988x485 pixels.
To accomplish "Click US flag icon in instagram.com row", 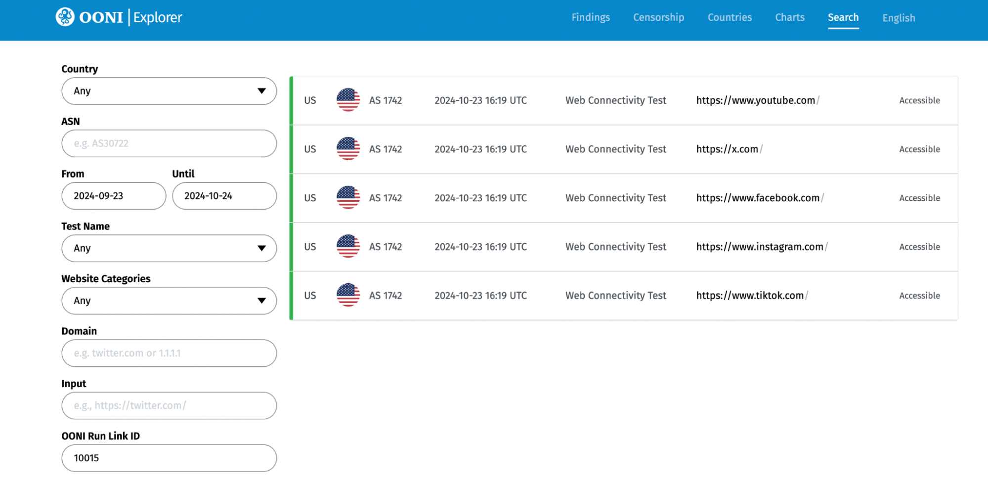I will point(348,246).
